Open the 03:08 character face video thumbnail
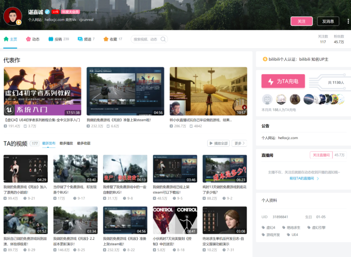Image resolution: width=351 pixels, height=257 pixels. point(225,220)
